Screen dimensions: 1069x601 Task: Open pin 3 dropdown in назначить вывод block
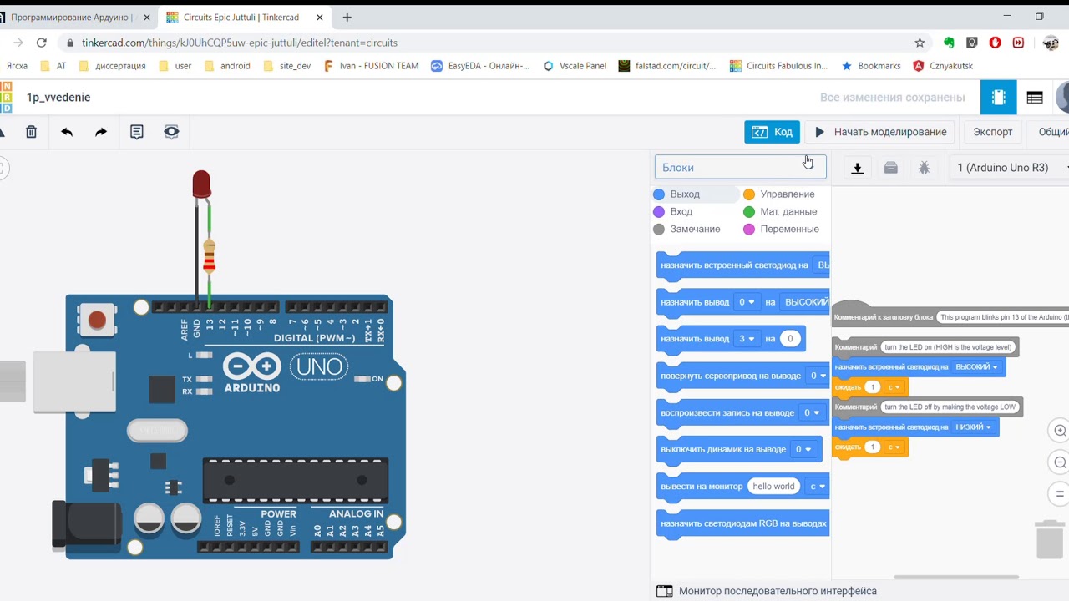747,339
